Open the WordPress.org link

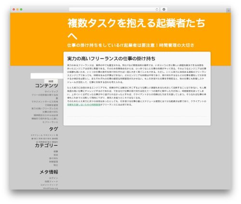(x=50, y=188)
